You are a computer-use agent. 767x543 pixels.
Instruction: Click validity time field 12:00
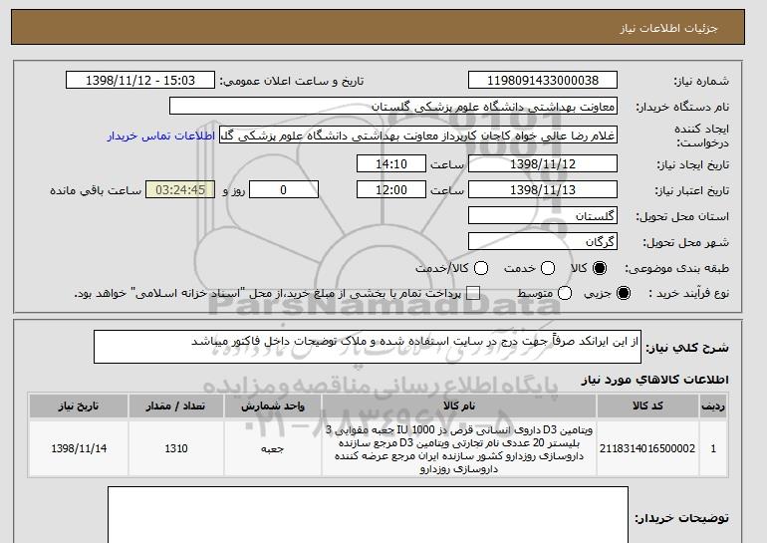391,190
